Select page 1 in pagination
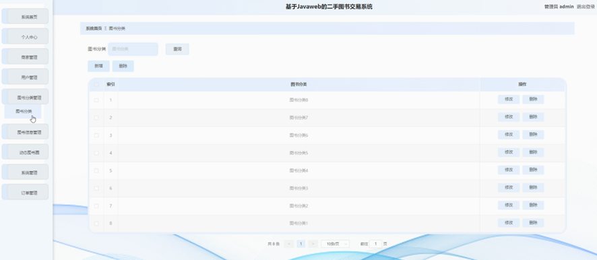The width and height of the screenshot is (597, 260). coord(301,244)
